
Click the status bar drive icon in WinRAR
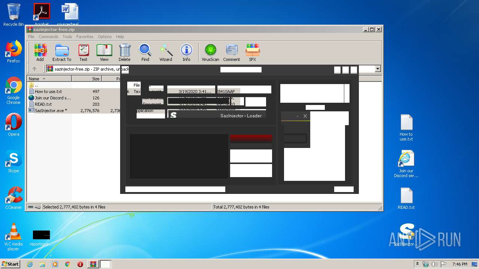31,207
